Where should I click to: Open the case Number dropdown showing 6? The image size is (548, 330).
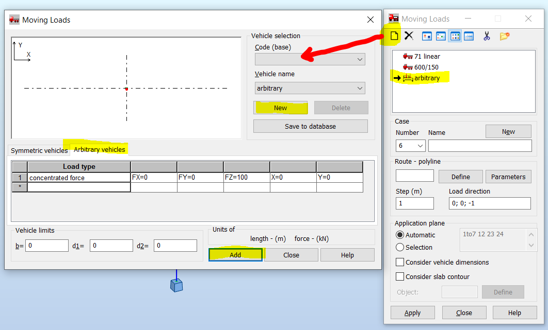(x=410, y=146)
